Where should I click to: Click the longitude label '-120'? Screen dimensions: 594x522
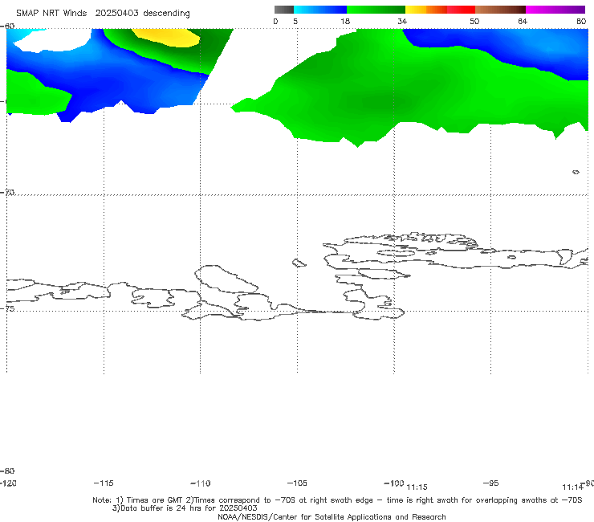click(x=8, y=483)
